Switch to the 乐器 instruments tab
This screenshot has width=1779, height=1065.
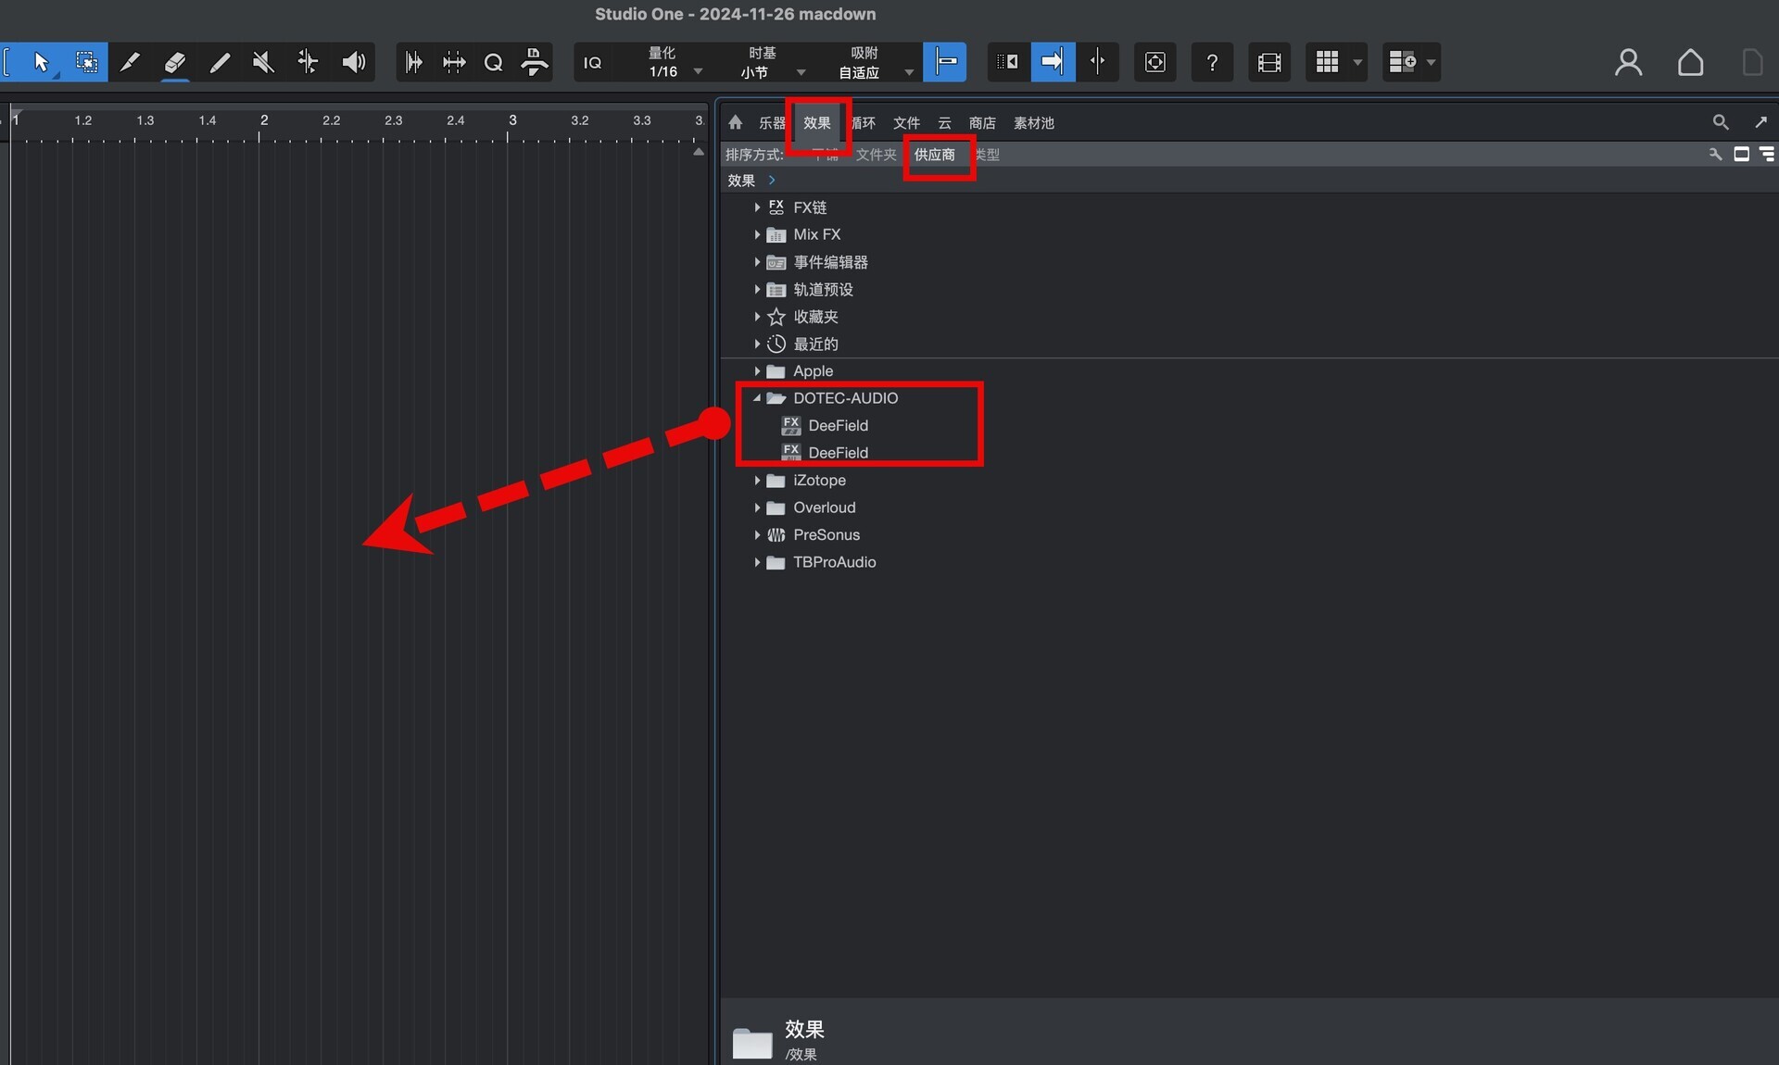[x=772, y=122]
